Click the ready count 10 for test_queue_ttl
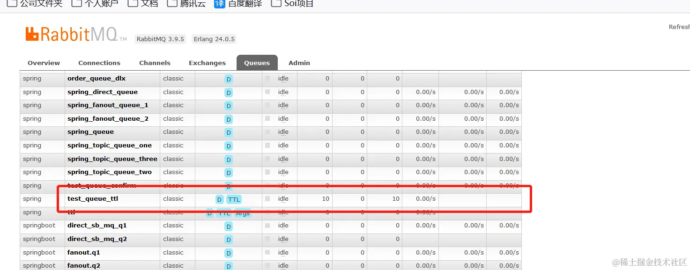Viewport: 690px width, 270px height. point(326,198)
